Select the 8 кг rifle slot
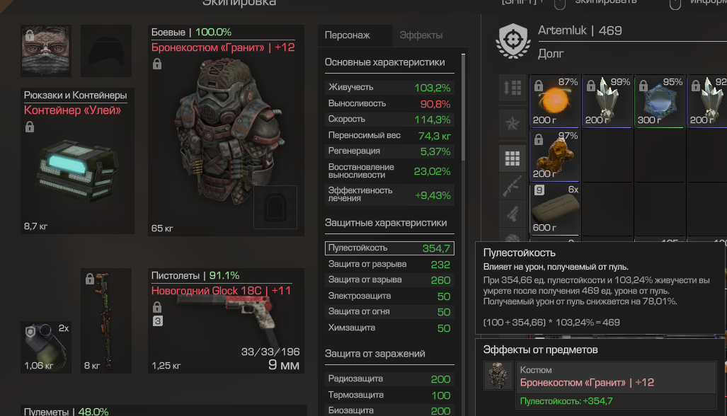 coord(106,320)
